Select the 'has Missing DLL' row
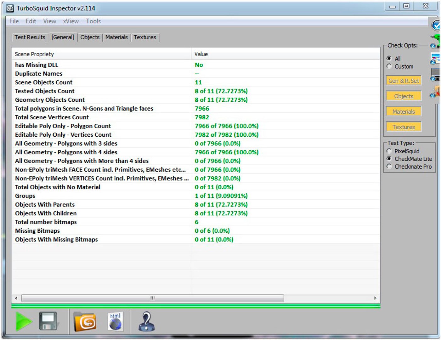The height and width of the screenshot is (340, 441). pyautogui.click(x=196, y=65)
